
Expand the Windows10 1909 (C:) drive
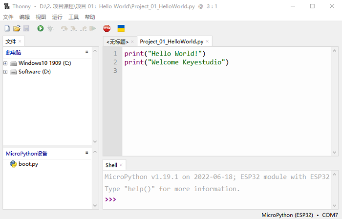coord(5,63)
